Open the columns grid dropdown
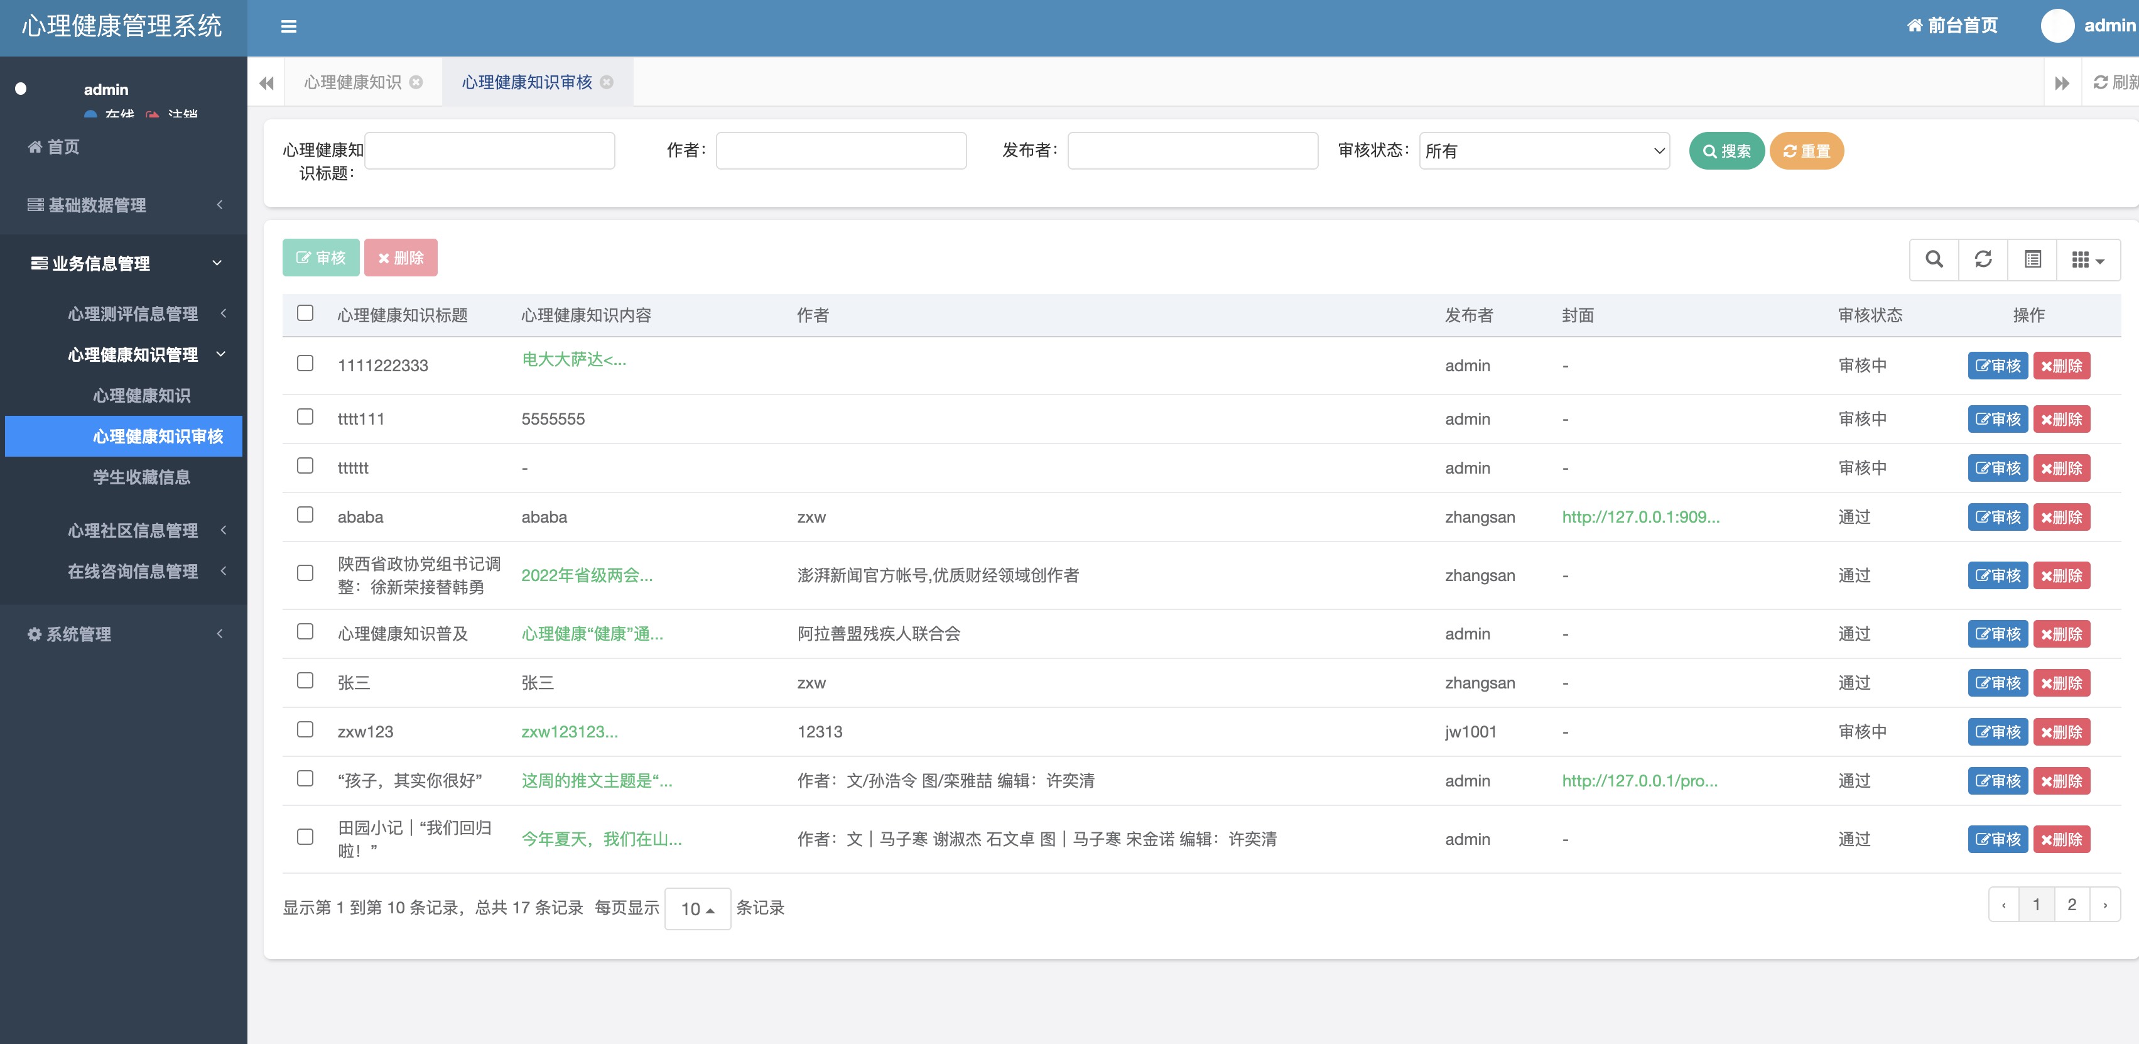 pyautogui.click(x=2088, y=259)
